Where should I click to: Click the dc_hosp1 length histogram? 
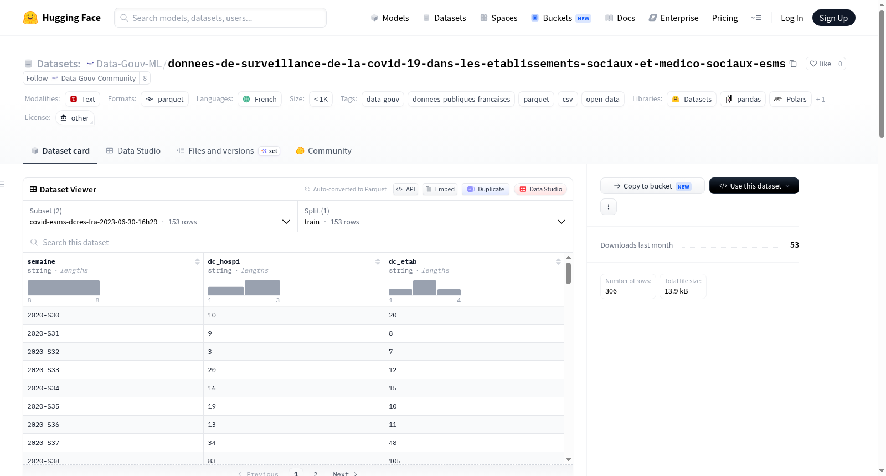(x=244, y=287)
